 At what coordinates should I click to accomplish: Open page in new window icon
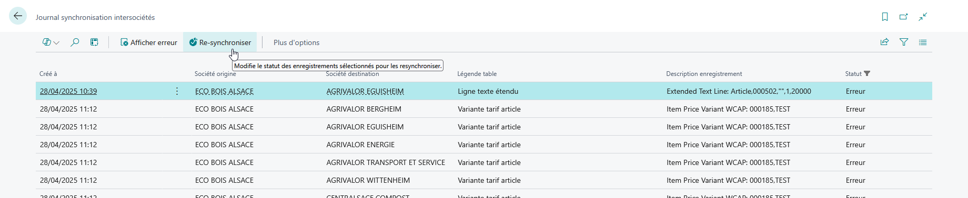click(x=904, y=17)
